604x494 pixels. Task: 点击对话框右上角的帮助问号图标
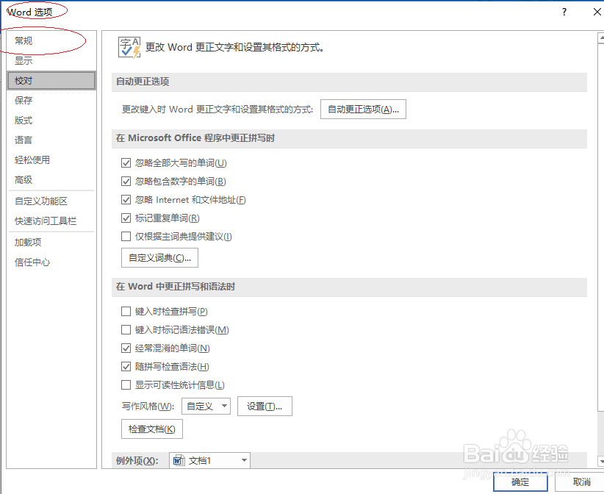coord(563,12)
